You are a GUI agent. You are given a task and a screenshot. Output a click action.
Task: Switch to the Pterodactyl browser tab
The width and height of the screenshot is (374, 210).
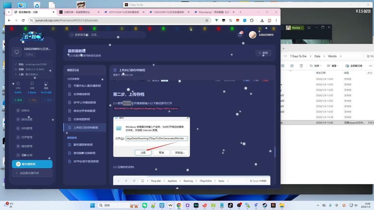(x=212, y=12)
